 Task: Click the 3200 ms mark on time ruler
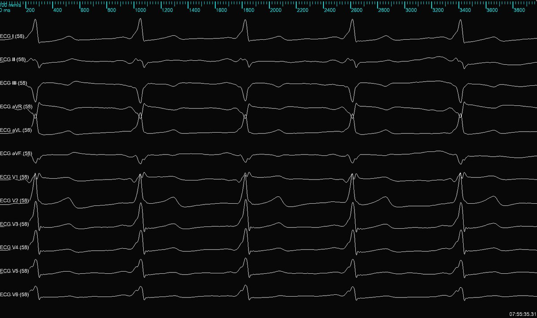coord(439,10)
